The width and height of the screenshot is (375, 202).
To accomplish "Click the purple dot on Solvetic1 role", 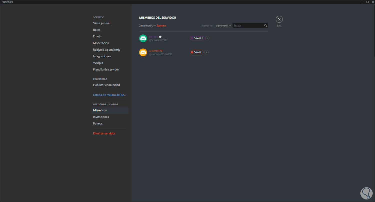I will (x=192, y=38).
